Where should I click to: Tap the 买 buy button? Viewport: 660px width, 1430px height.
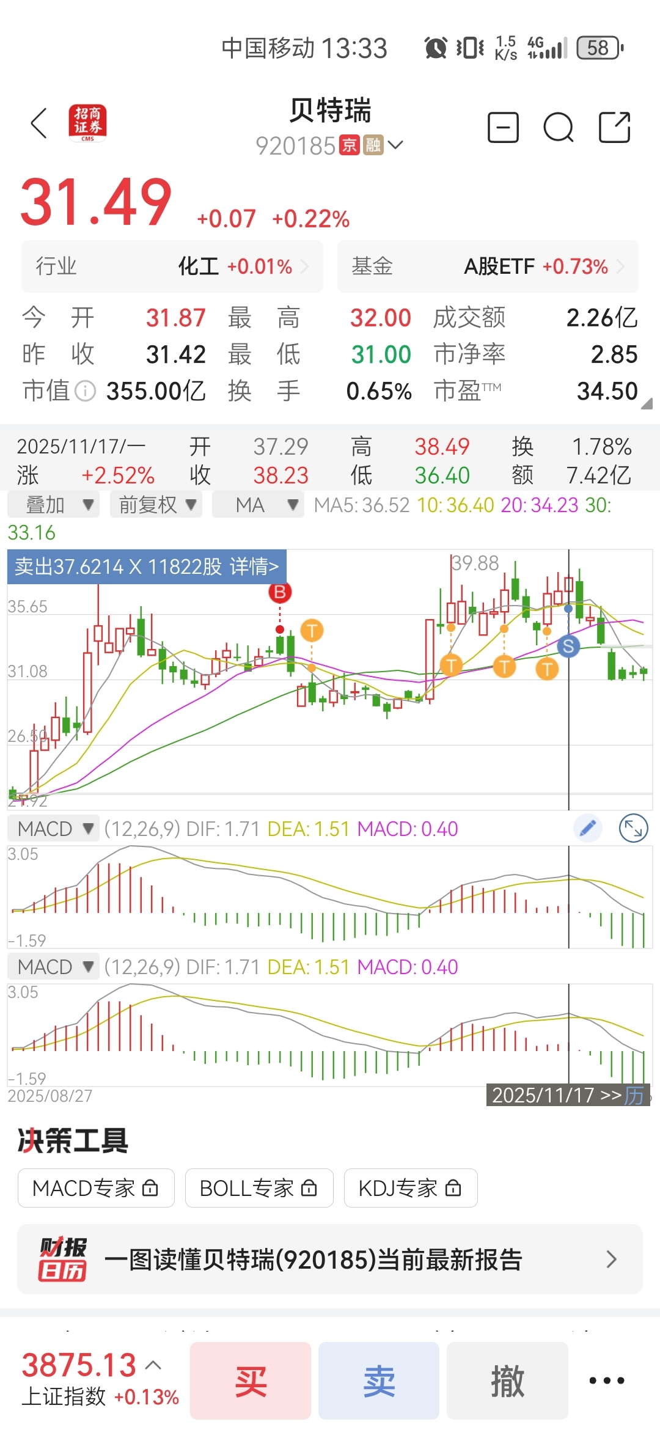(x=251, y=1380)
